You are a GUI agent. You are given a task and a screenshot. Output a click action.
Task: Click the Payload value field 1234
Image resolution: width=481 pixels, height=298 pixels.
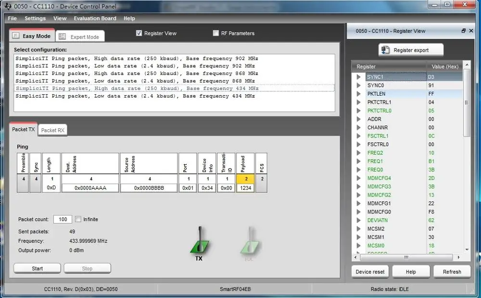pos(245,187)
